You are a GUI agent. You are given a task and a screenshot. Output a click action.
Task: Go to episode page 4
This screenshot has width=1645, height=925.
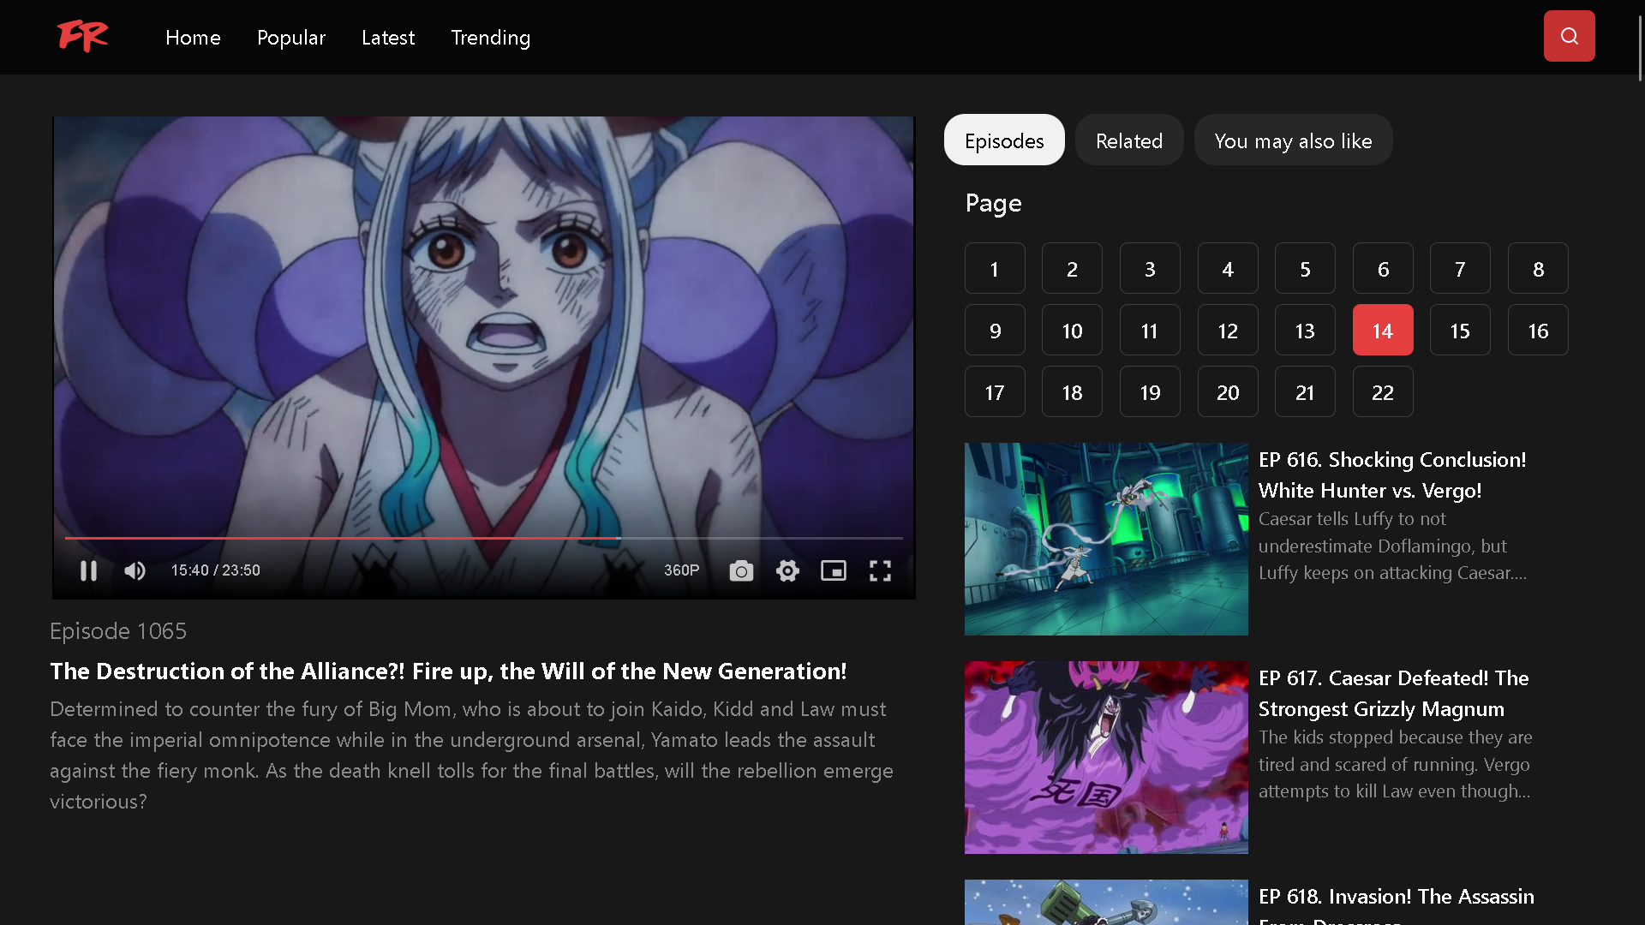click(x=1228, y=269)
